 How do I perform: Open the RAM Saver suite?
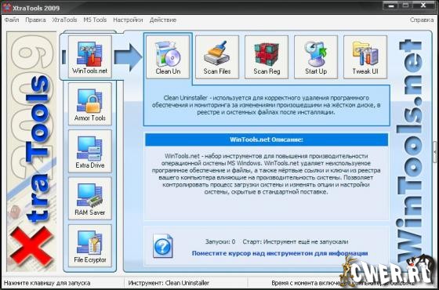(90, 198)
